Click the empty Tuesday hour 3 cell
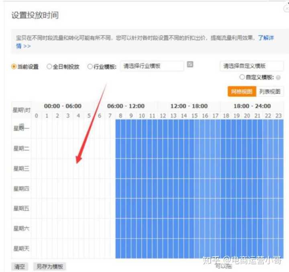Screen dimensions: 289x272 click(68, 149)
